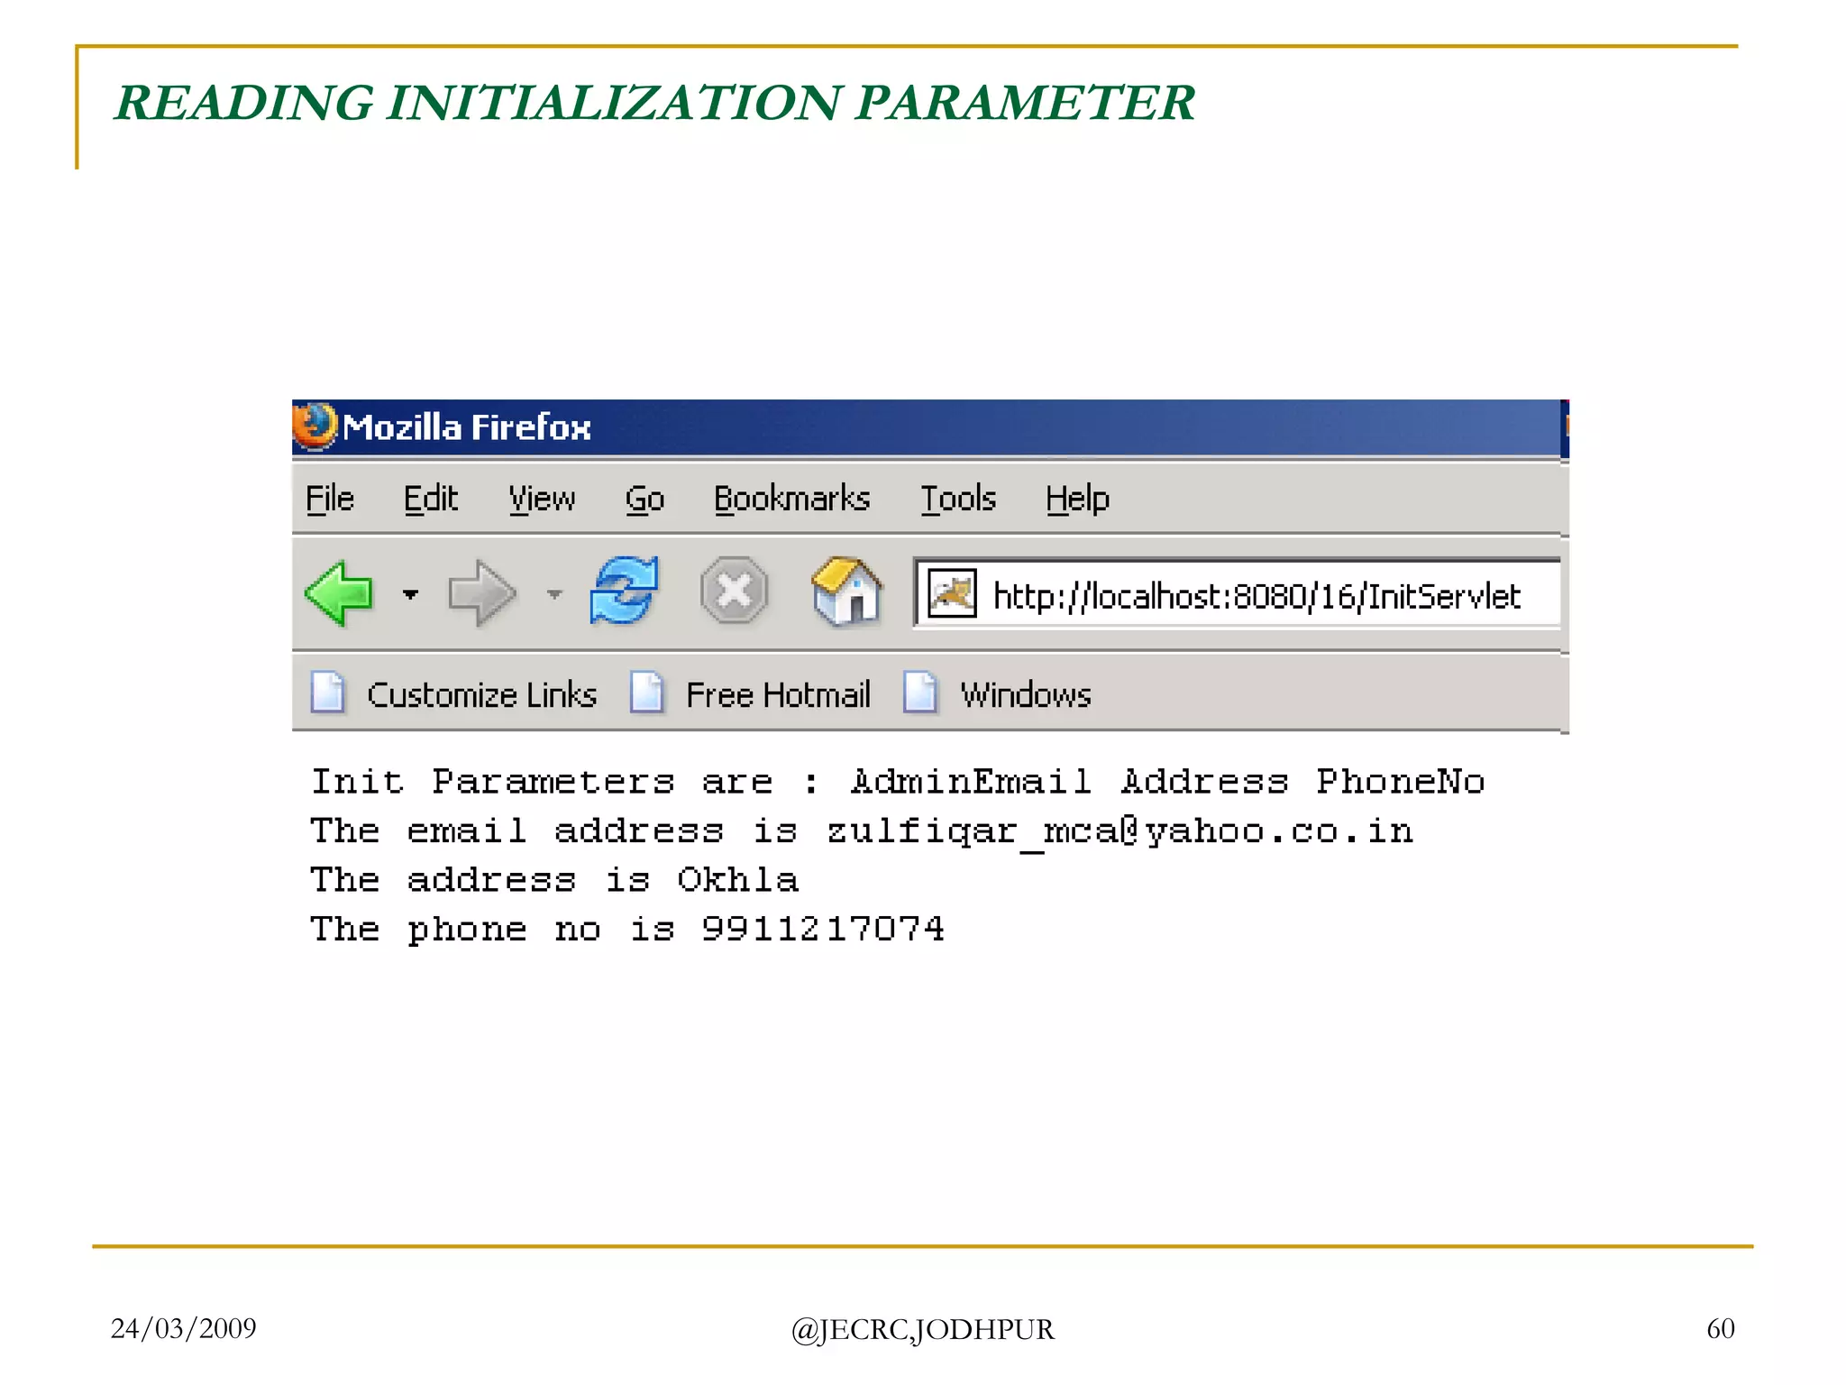
Task: Click the site favicon in address bar
Action: (x=952, y=594)
